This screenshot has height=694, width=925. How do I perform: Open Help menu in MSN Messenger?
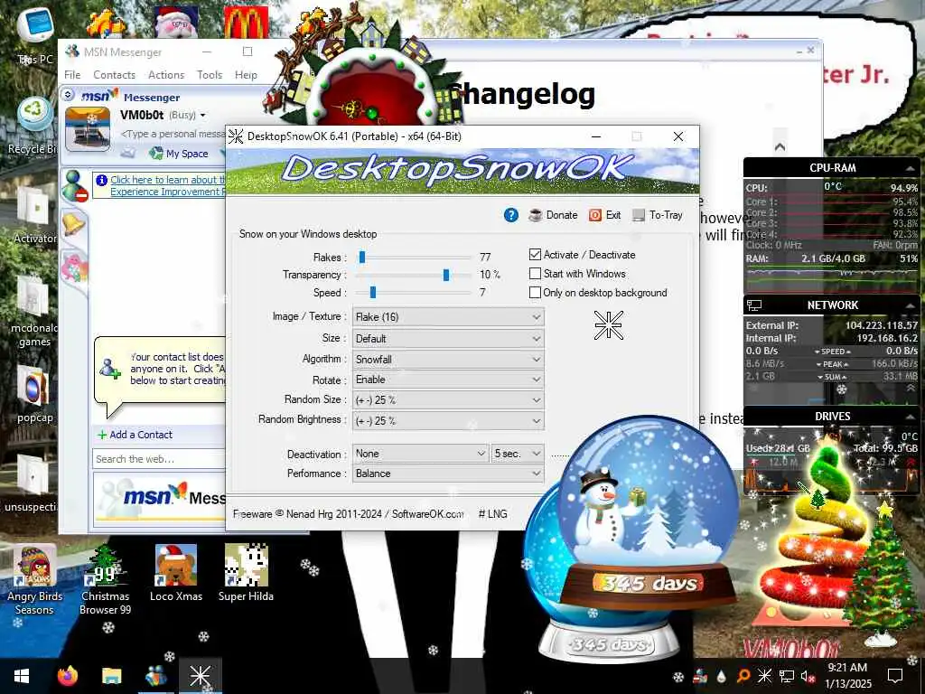[x=246, y=75]
